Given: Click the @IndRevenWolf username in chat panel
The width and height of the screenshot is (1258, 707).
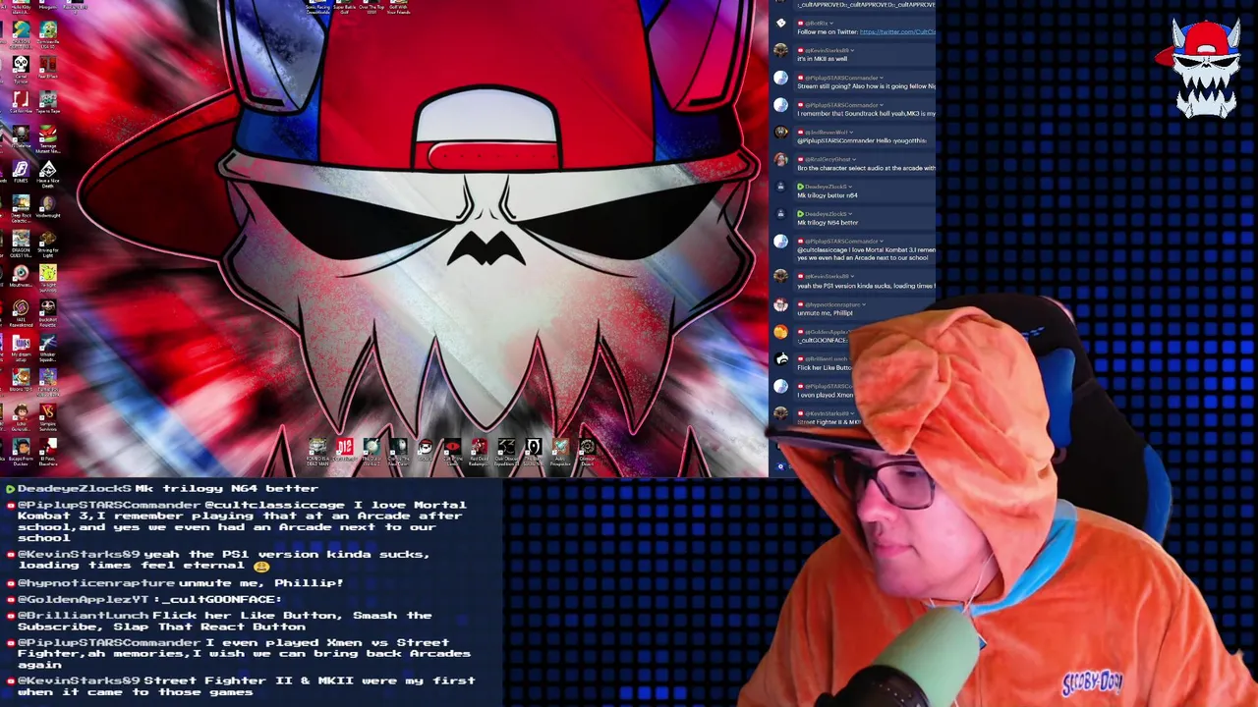Looking at the screenshot, I should 827,133.
